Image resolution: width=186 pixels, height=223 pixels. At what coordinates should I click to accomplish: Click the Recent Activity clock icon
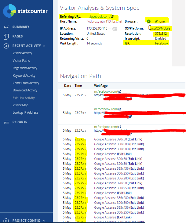point(6,46)
